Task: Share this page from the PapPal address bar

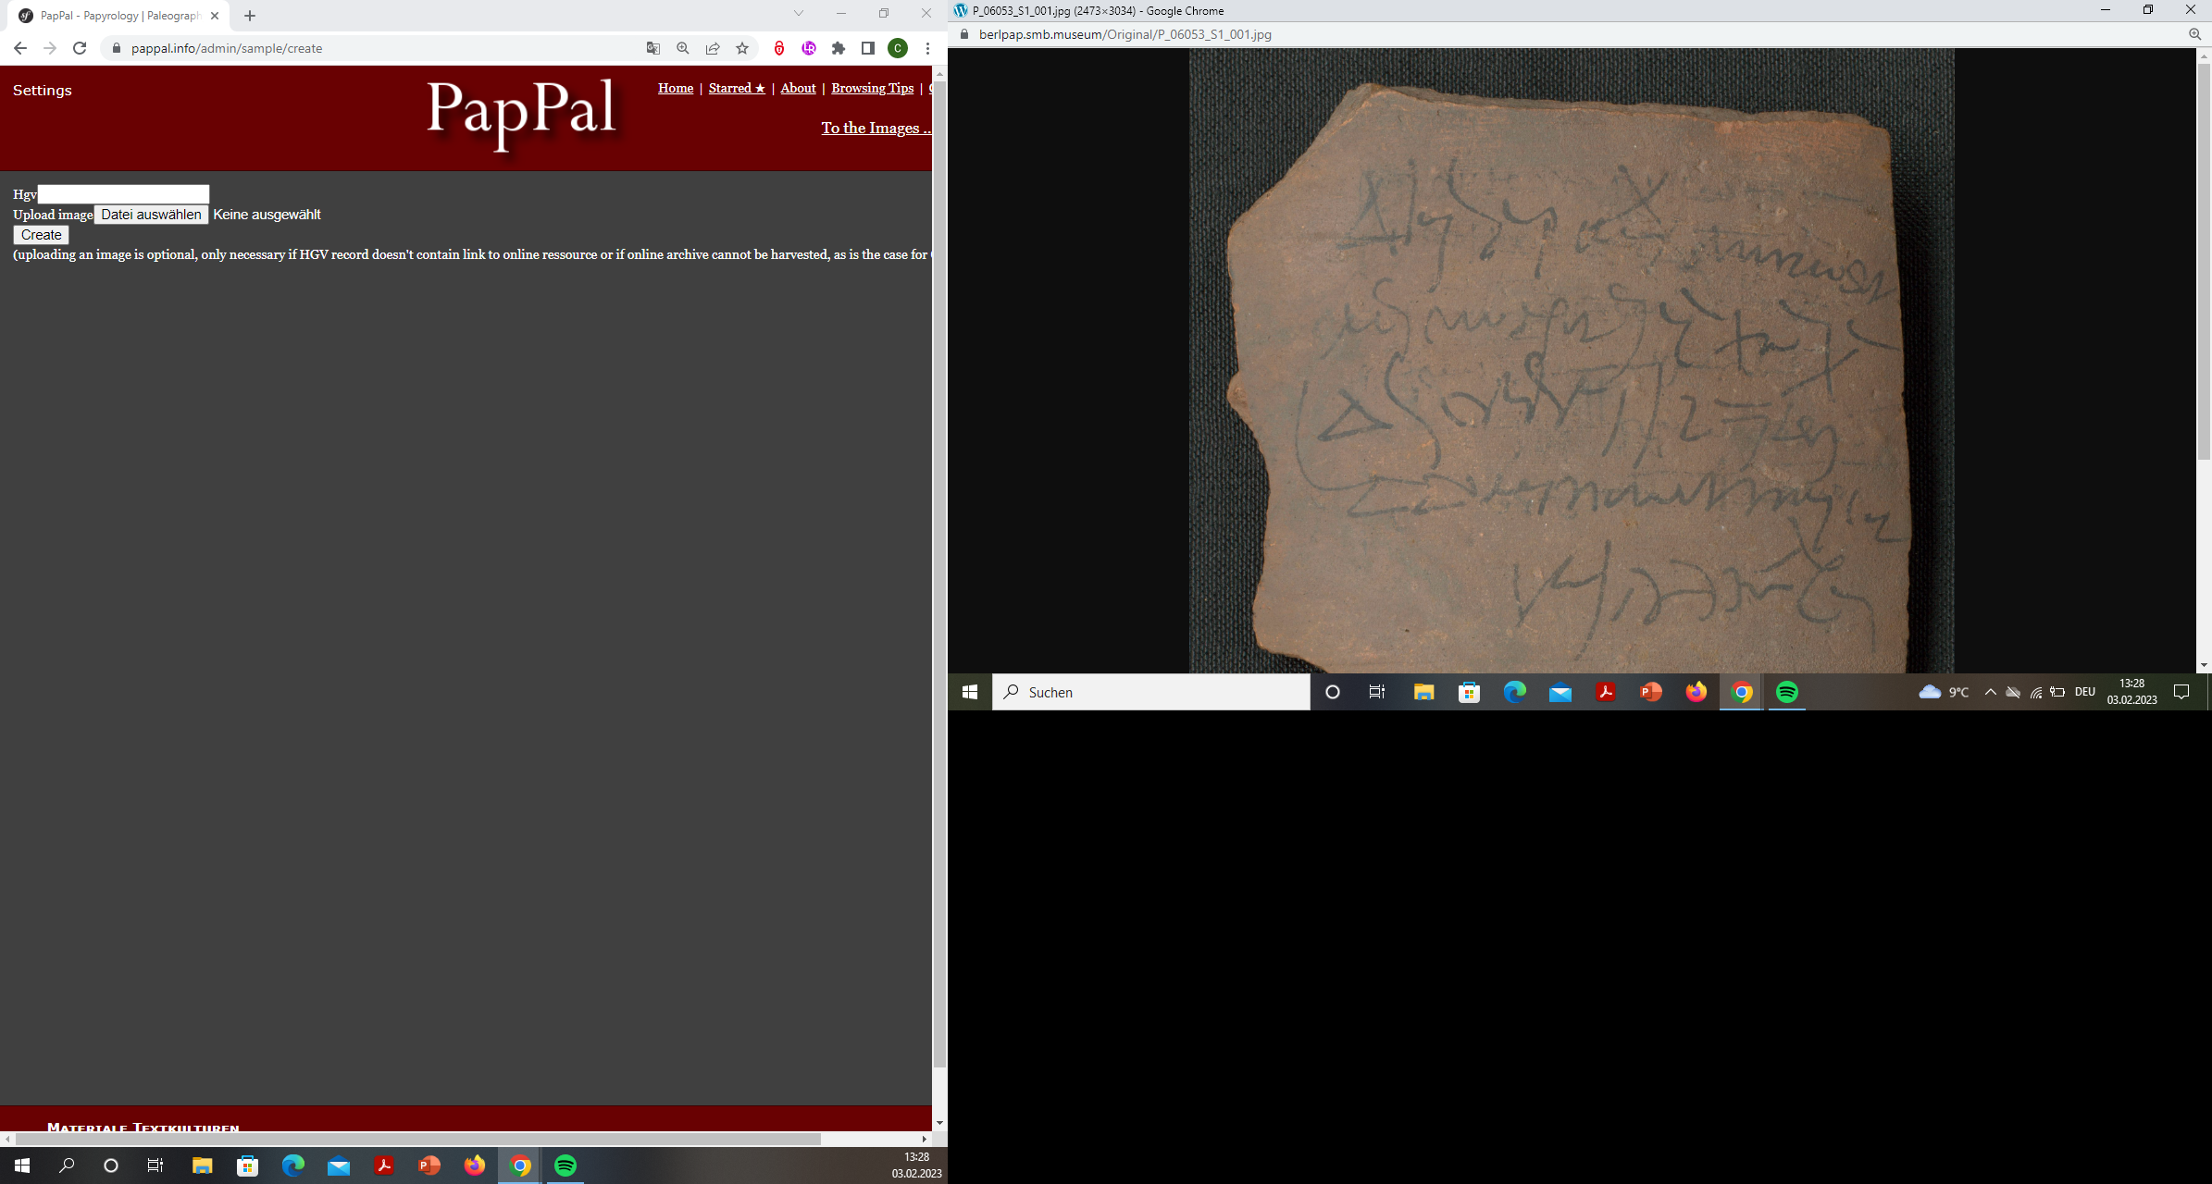Action: click(713, 48)
